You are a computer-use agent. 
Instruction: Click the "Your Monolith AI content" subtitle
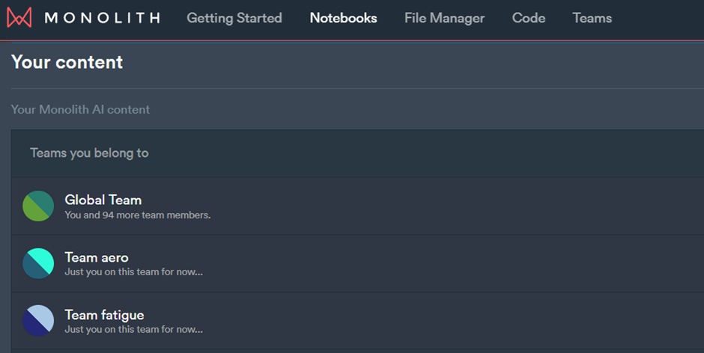(x=80, y=109)
